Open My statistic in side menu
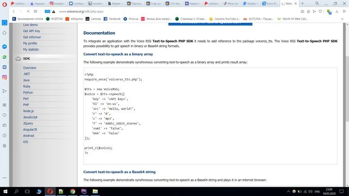 click(x=31, y=50)
